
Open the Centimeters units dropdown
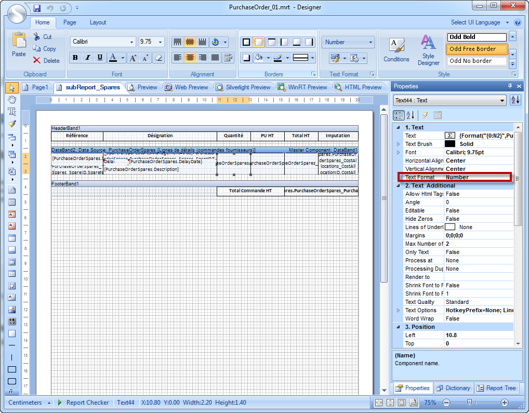click(29, 403)
